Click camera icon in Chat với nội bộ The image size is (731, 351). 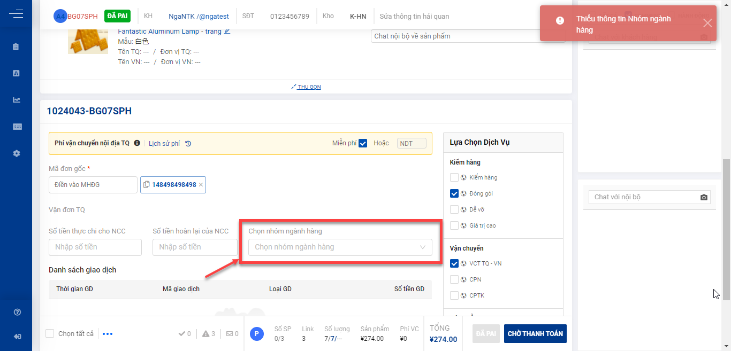704,197
